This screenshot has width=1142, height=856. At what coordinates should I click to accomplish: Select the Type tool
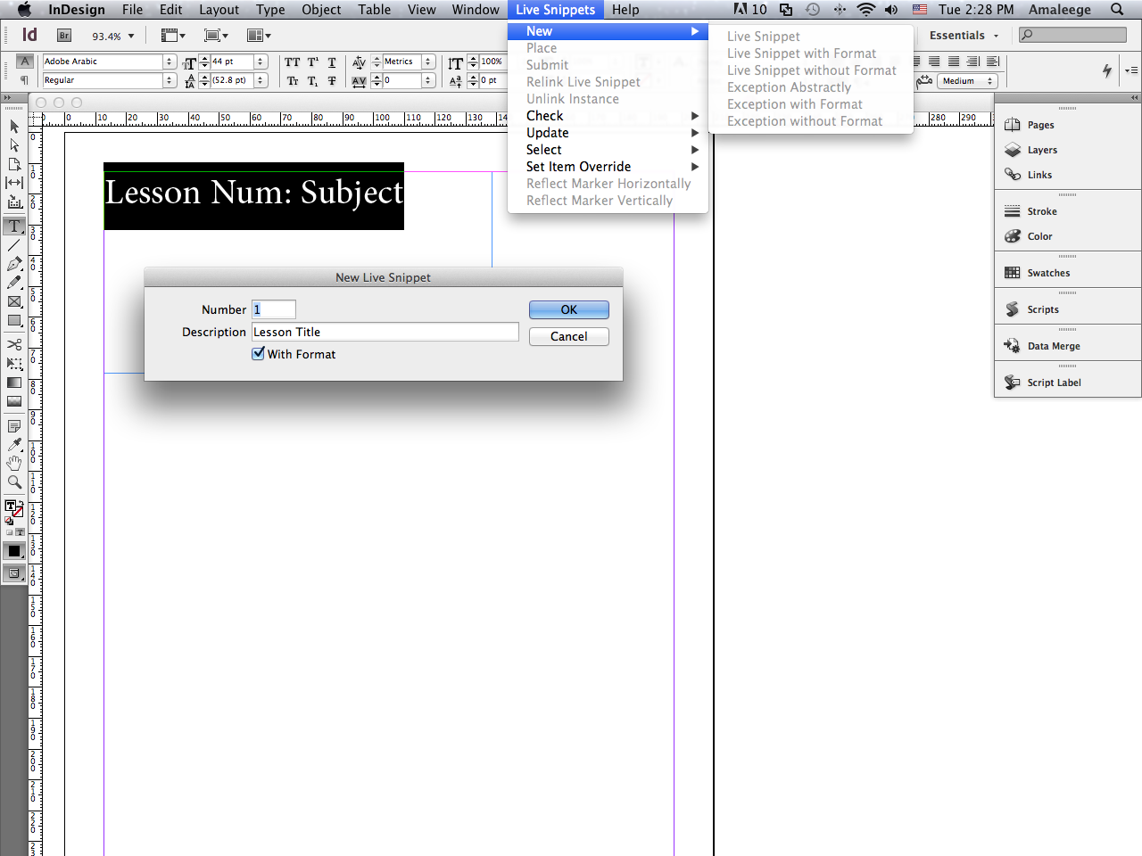pos(14,226)
